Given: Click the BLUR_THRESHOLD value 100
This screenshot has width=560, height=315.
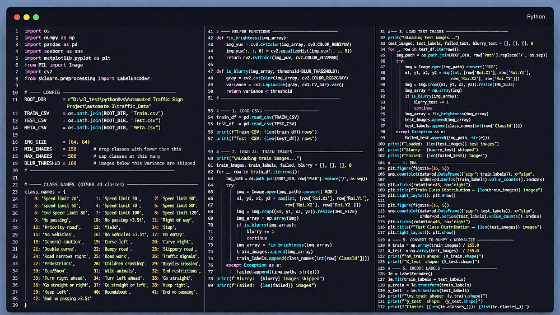Looking at the screenshot, I should coord(72,163).
